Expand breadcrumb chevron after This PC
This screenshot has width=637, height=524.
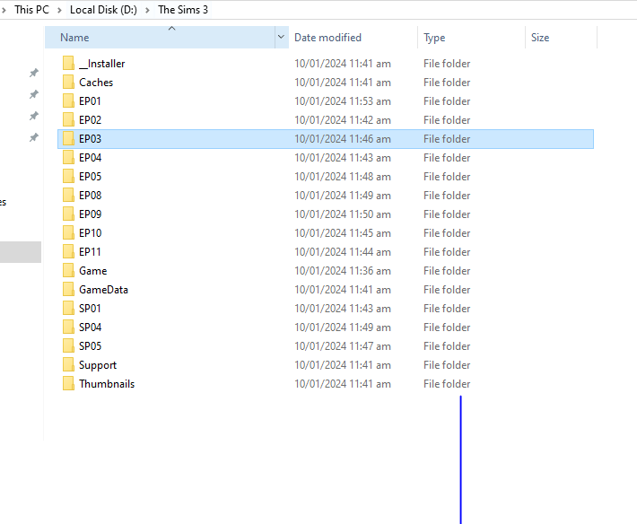point(59,10)
